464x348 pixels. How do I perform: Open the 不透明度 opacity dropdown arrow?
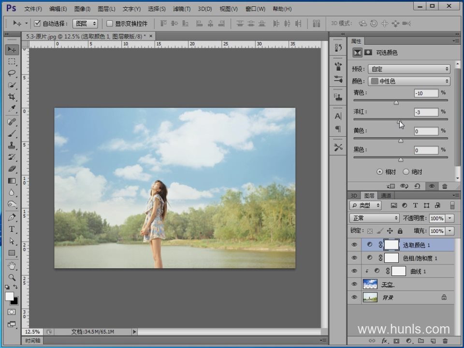(x=450, y=218)
